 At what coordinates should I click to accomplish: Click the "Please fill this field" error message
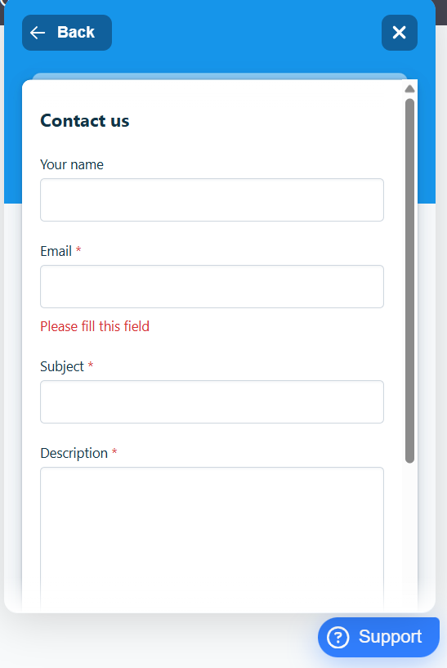[95, 326]
